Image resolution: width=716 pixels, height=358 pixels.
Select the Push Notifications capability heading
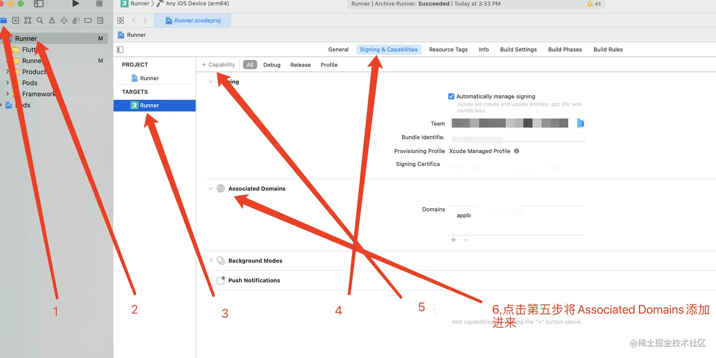coord(254,280)
